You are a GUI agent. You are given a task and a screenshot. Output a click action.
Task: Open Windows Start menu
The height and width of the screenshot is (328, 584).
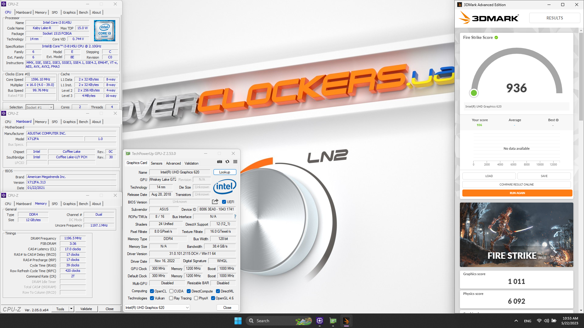coord(238,321)
